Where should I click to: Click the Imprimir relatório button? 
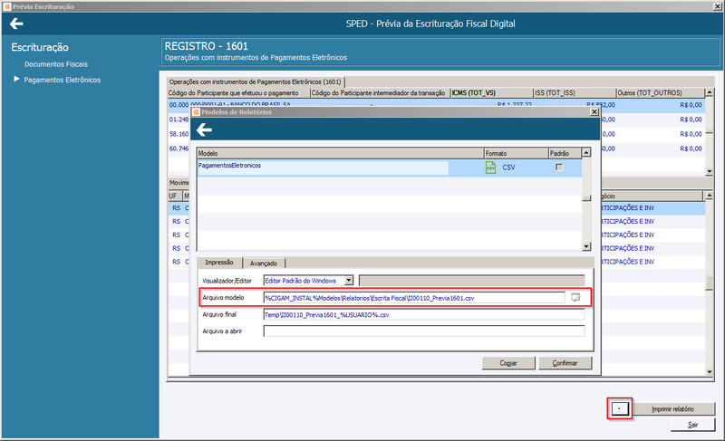pos(672,408)
